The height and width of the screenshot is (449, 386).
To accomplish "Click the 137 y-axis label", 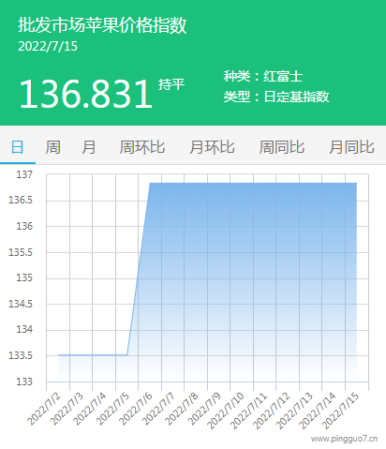I will (24, 174).
